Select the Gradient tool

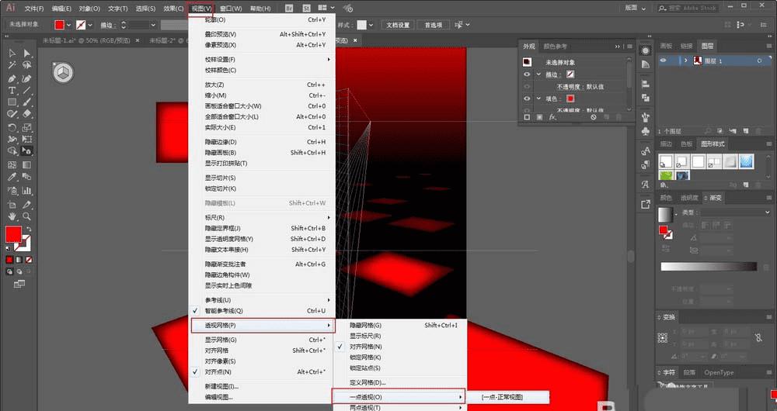coord(26,164)
